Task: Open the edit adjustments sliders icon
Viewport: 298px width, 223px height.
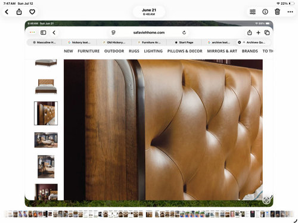Action: pos(253,12)
